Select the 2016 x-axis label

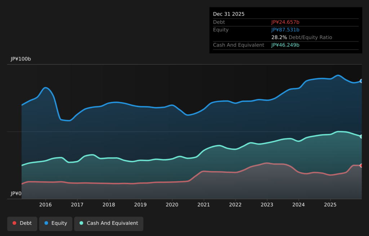click(x=45, y=205)
